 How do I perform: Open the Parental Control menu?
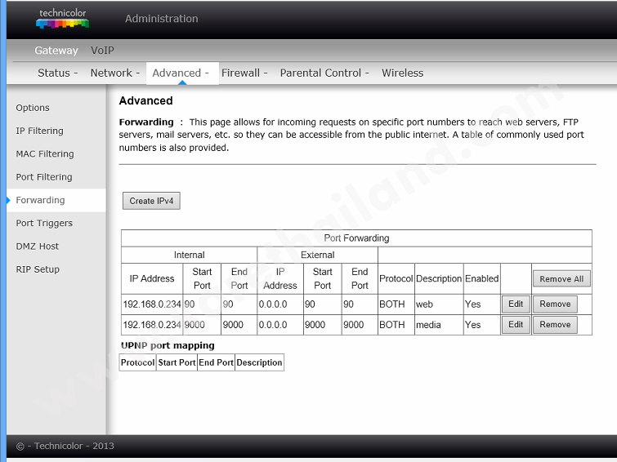pos(324,73)
